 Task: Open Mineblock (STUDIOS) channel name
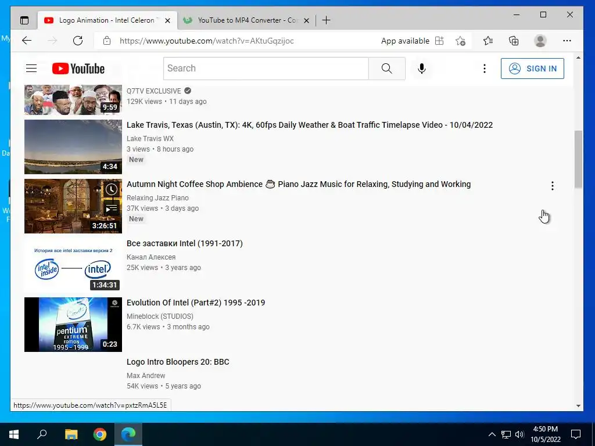160,316
